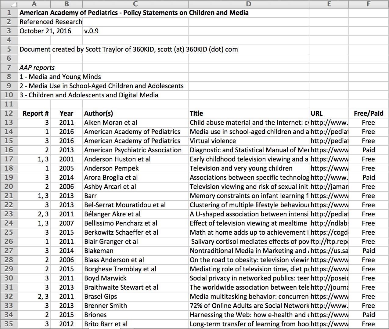Click the 'Free/Paid' column heading cell

pos(369,113)
